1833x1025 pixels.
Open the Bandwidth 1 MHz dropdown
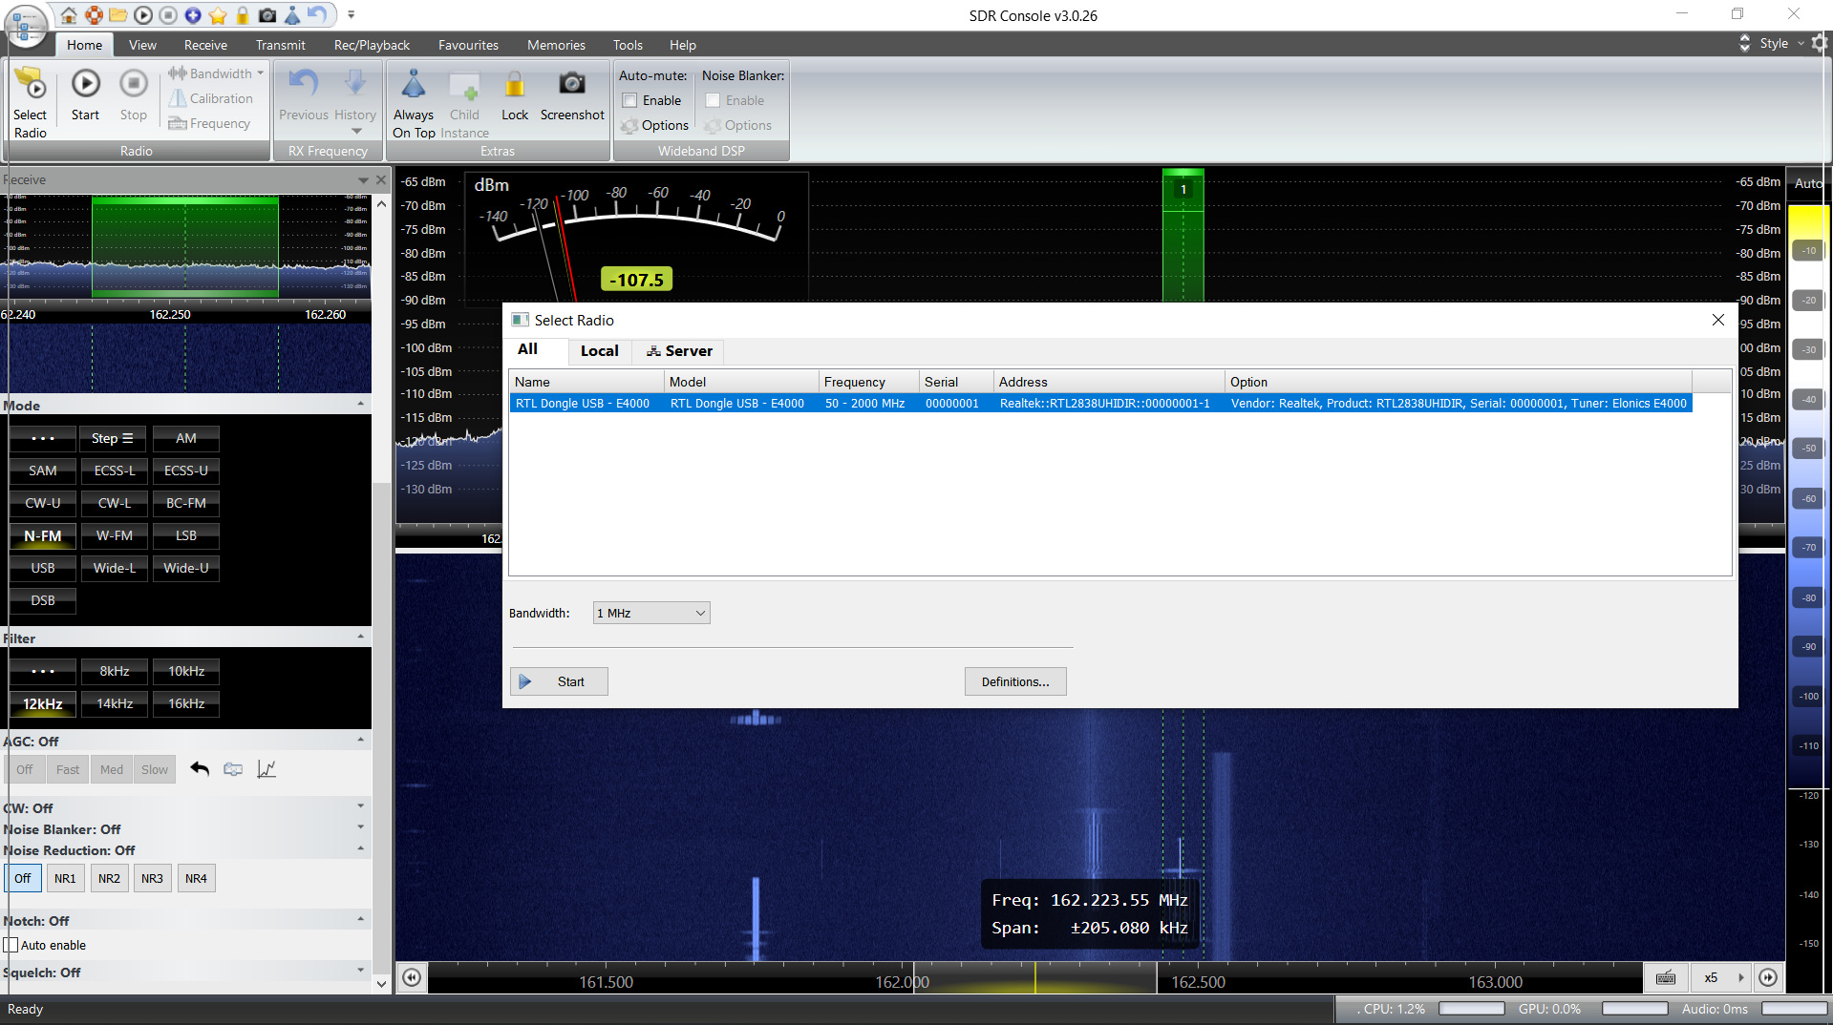click(651, 613)
